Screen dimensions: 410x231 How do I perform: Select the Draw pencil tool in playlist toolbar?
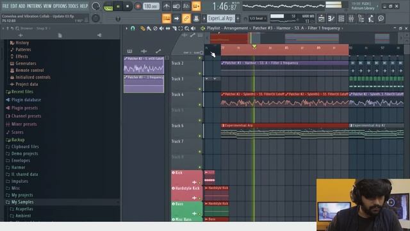pyautogui.click(x=142, y=28)
